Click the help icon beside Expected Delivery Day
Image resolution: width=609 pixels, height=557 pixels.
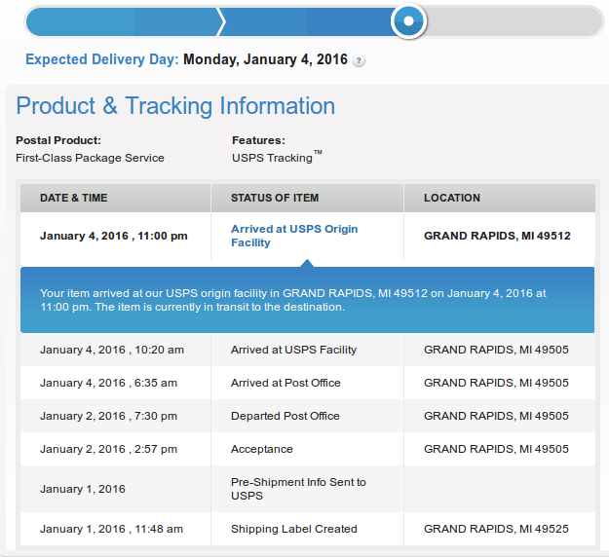360,60
